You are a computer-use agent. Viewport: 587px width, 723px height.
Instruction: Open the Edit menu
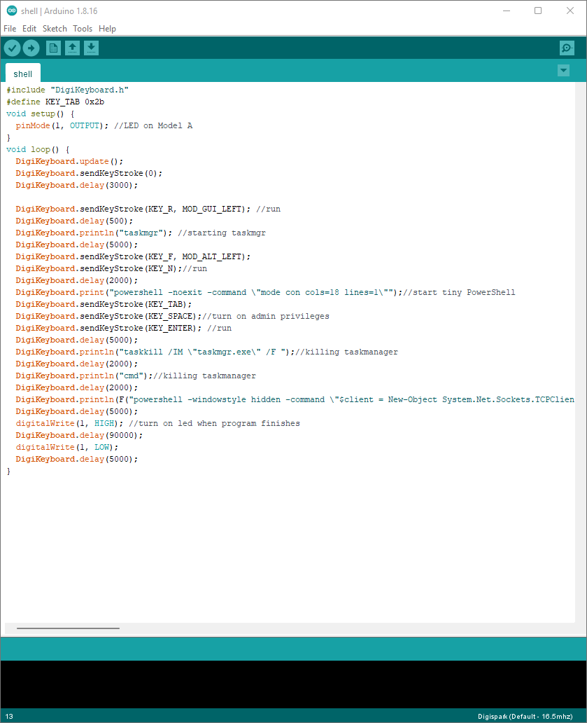click(x=29, y=29)
